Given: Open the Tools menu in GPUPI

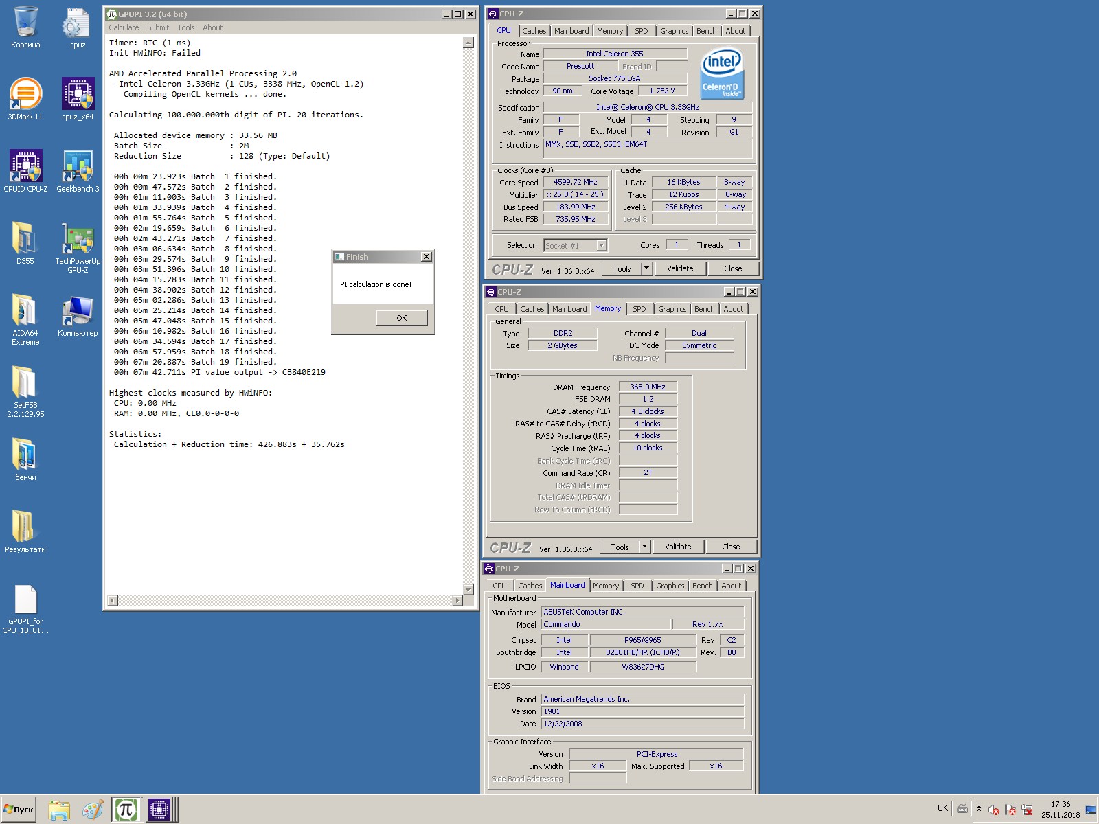Looking at the screenshot, I should pyautogui.click(x=186, y=27).
